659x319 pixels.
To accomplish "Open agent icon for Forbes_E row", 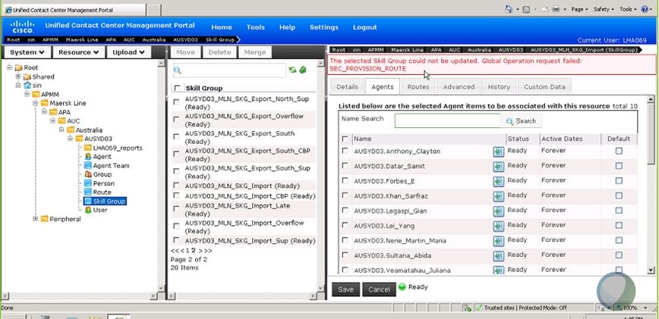I will click(499, 182).
